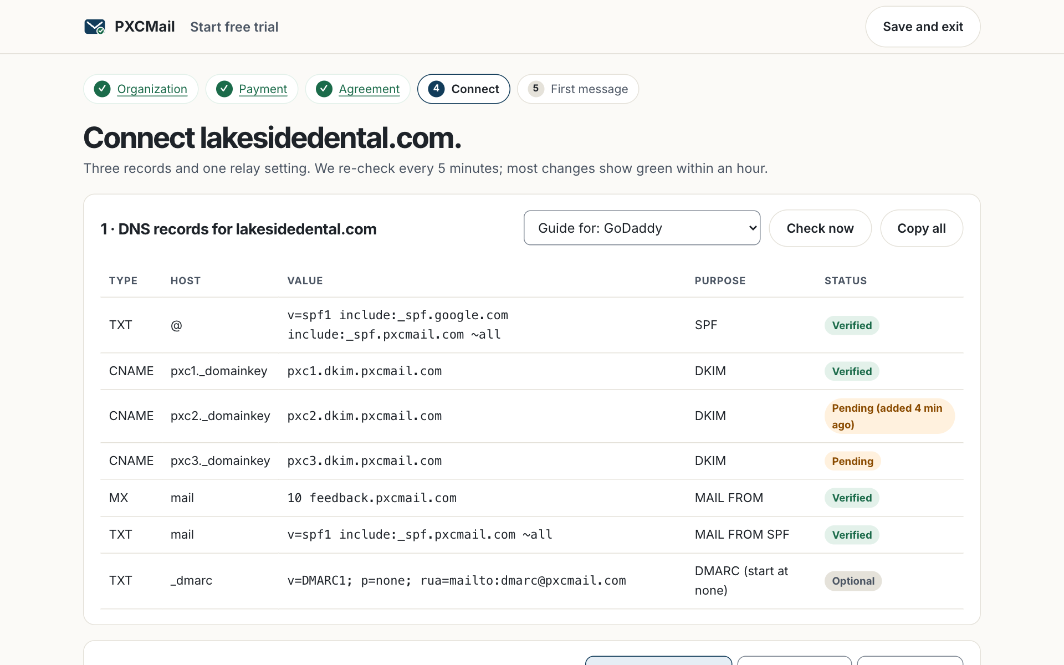Viewport: 1064px width, 665px height.
Task: Click the Optional badge in the DMARC row
Action: click(853, 581)
